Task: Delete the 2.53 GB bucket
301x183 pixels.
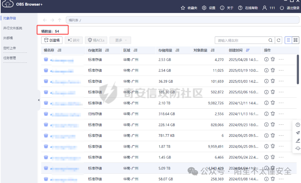Action: (273, 59)
